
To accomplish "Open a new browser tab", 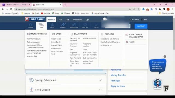I will click(x=65, y=5).
